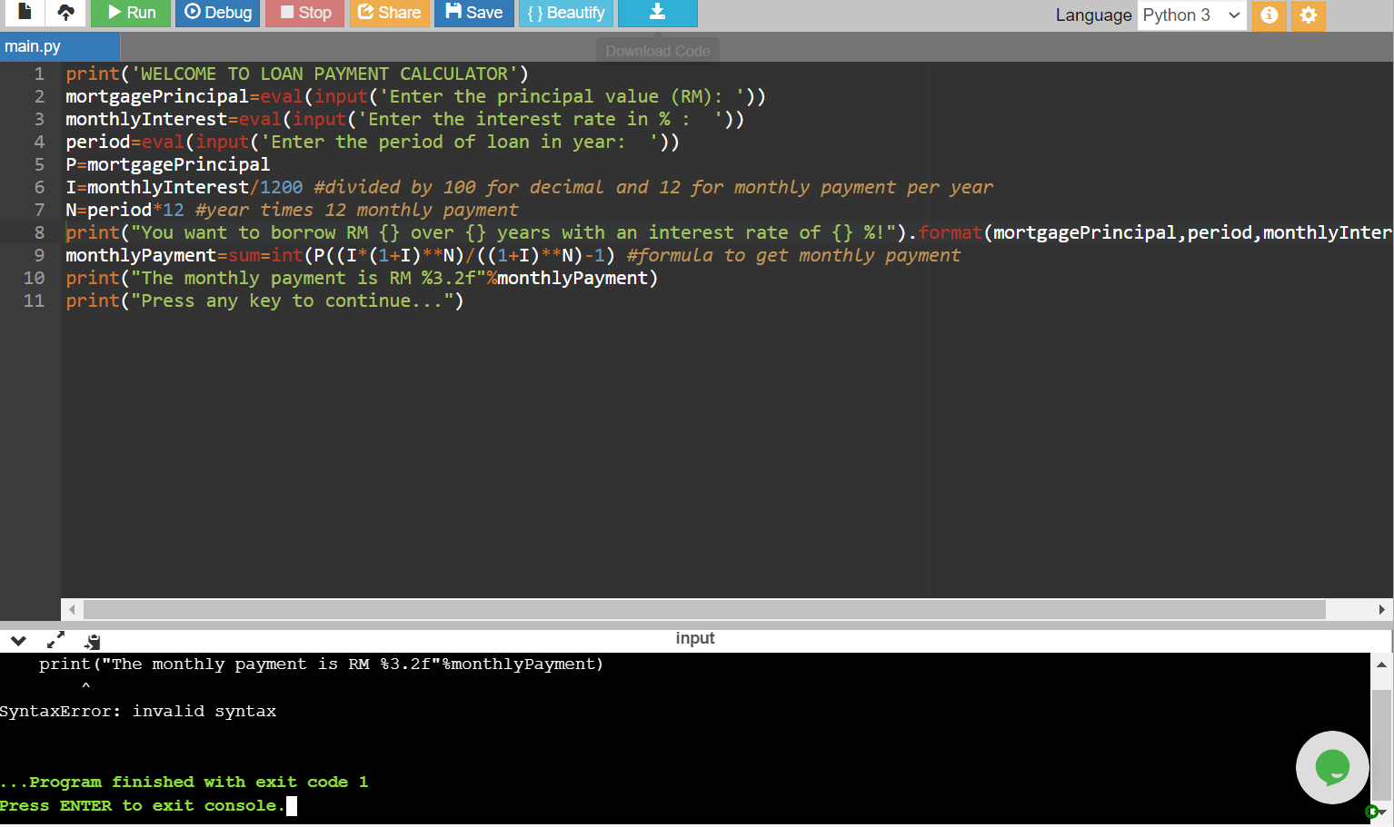Expand the console to fullscreen
This screenshot has height=827, width=1394.
(x=55, y=640)
